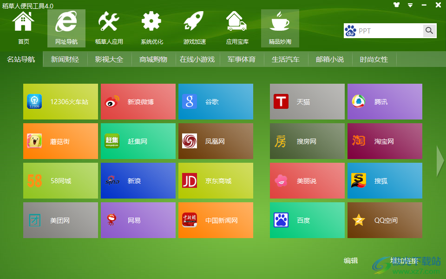Open the 网易 tile

click(138, 220)
